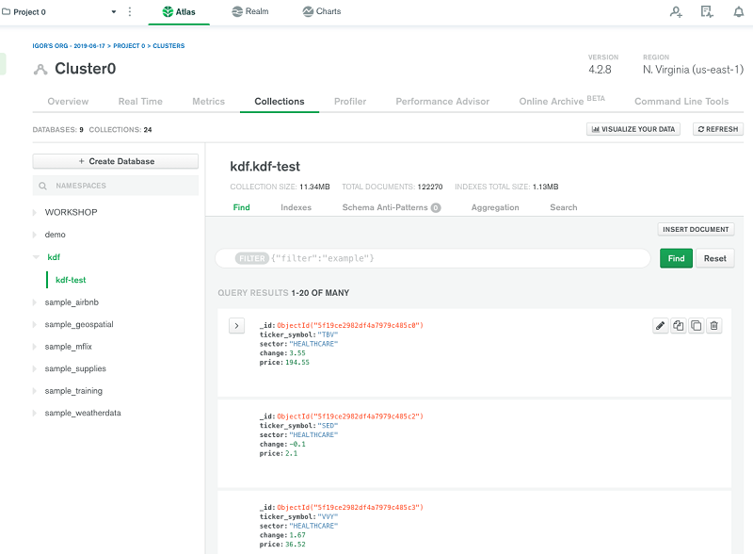This screenshot has height=554, width=753.
Task: Click the Realm icon
Action: click(237, 11)
